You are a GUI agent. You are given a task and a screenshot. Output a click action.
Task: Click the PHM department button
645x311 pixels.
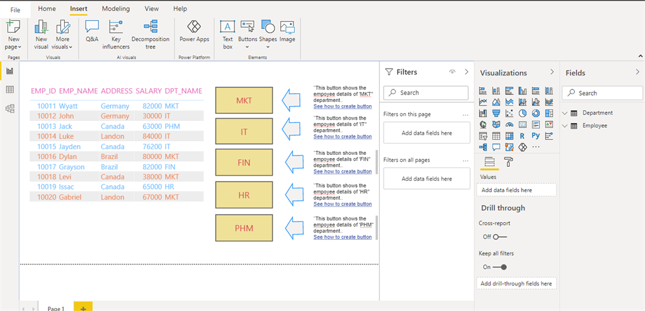(244, 228)
